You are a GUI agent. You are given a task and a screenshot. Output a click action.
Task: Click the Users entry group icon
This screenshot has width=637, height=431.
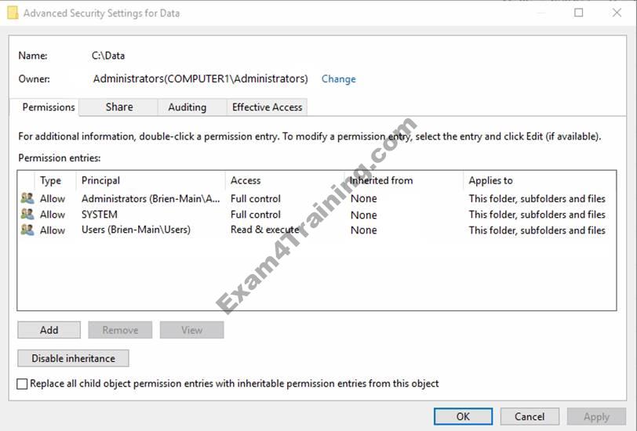coord(27,230)
